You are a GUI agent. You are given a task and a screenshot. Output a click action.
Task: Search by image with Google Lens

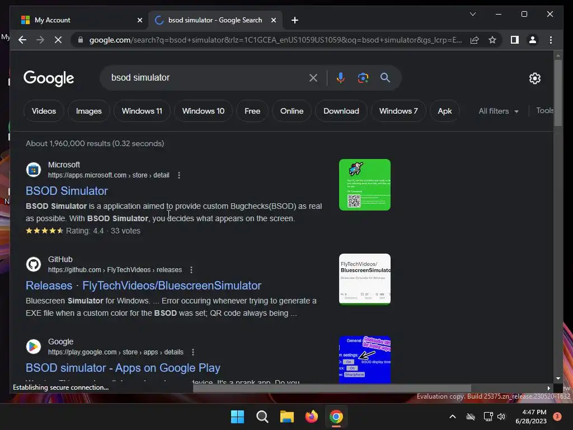363,77
